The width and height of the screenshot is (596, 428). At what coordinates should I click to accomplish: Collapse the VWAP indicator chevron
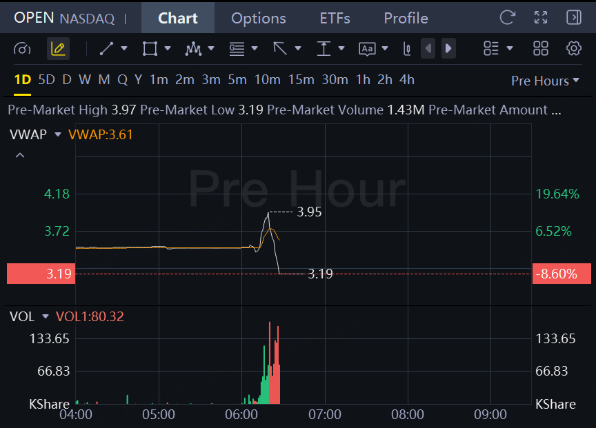[20, 155]
